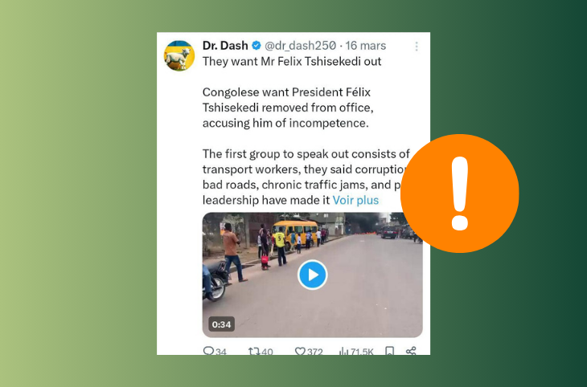Open the Dr. Dash profile name
The height and width of the screenshot is (387, 587).
pos(225,46)
